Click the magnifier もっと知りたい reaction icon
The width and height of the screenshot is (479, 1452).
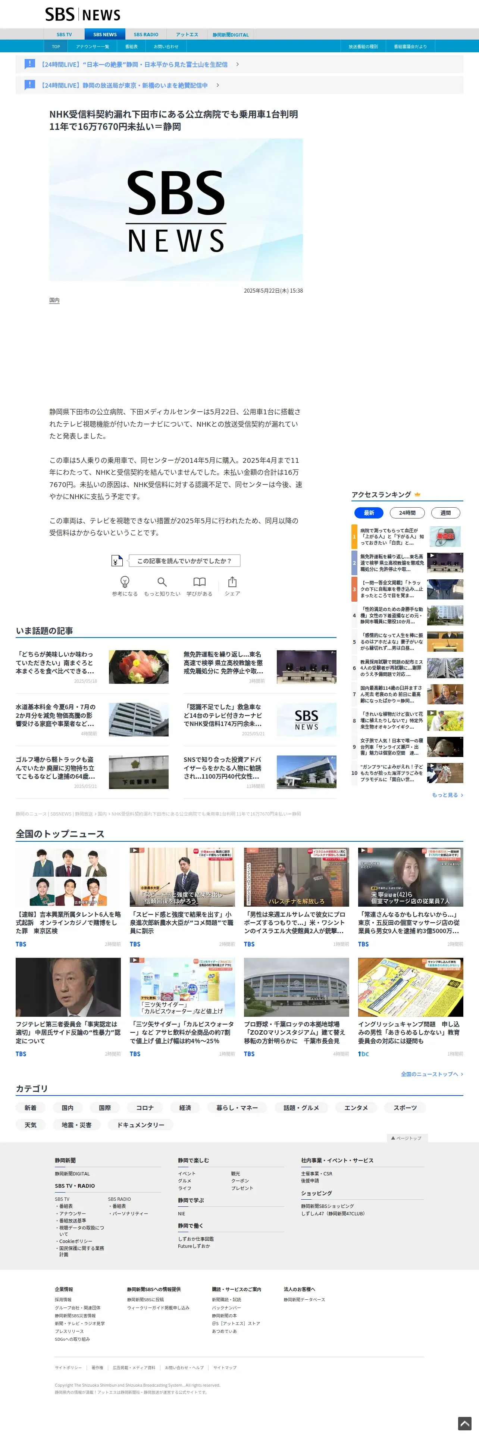pos(162,581)
